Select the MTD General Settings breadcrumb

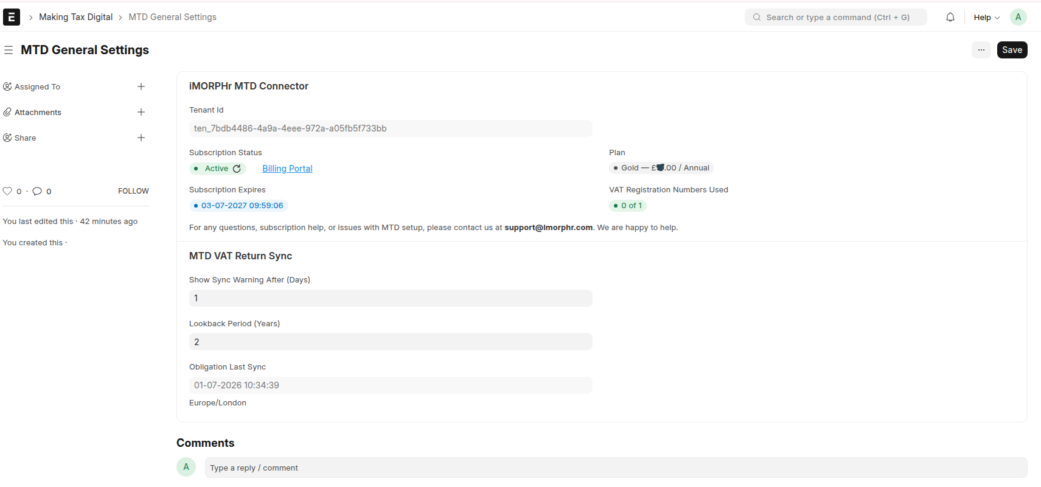(x=172, y=17)
